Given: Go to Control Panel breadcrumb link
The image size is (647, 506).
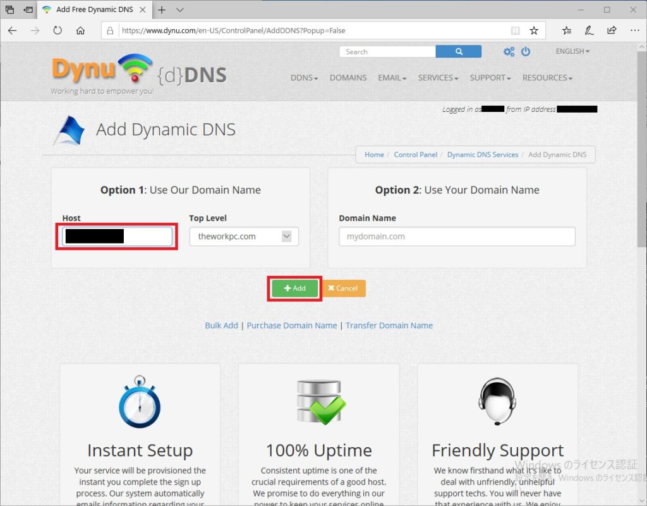Looking at the screenshot, I should coord(416,154).
